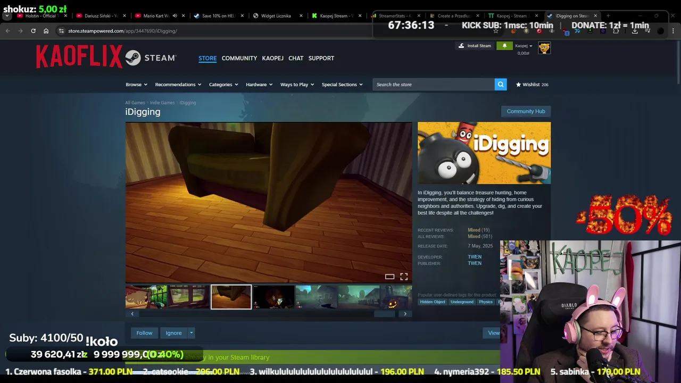
Task: Toggle fullscreen on media player
Action: pyautogui.click(x=404, y=277)
